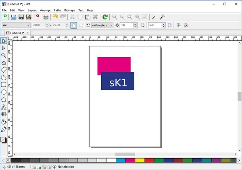
Task: Select the Zoom tool in the toolbox
Action: [4, 56]
